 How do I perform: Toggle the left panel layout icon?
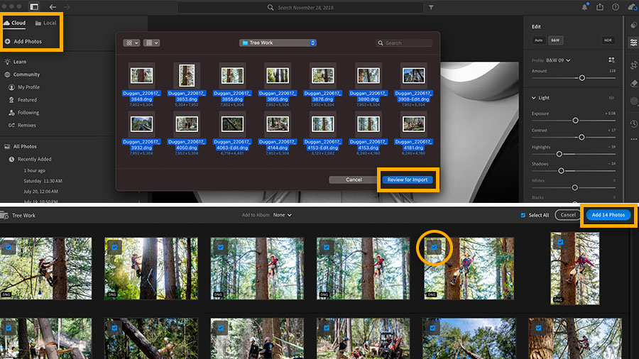(x=34, y=7)
